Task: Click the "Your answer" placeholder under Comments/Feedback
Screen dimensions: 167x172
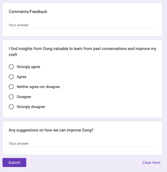Action: [x=19, y=25]
